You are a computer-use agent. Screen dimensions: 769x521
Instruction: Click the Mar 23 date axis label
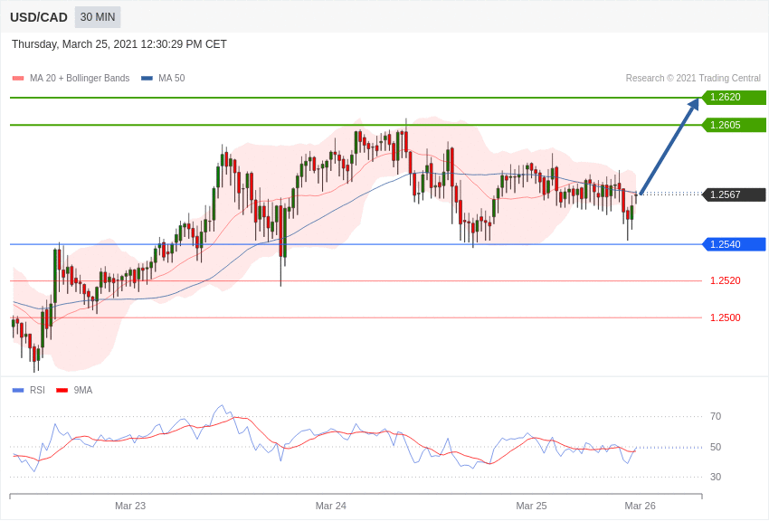click(130, 506)
